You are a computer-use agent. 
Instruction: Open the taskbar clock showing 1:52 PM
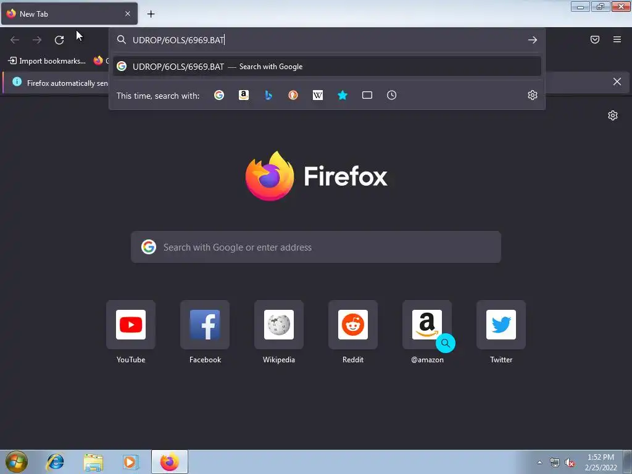[x=601, y=462]
